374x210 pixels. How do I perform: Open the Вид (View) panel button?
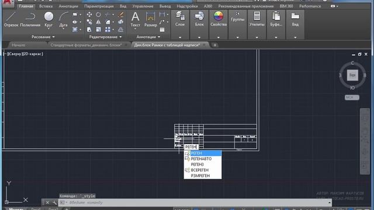(295, 19)
